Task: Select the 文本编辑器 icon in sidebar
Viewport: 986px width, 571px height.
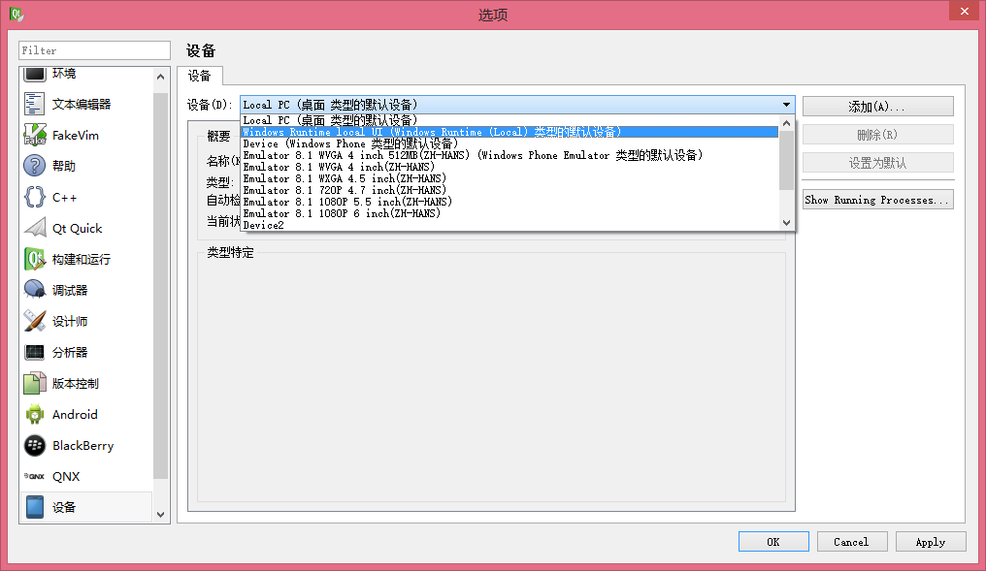Action: [35, 104]
